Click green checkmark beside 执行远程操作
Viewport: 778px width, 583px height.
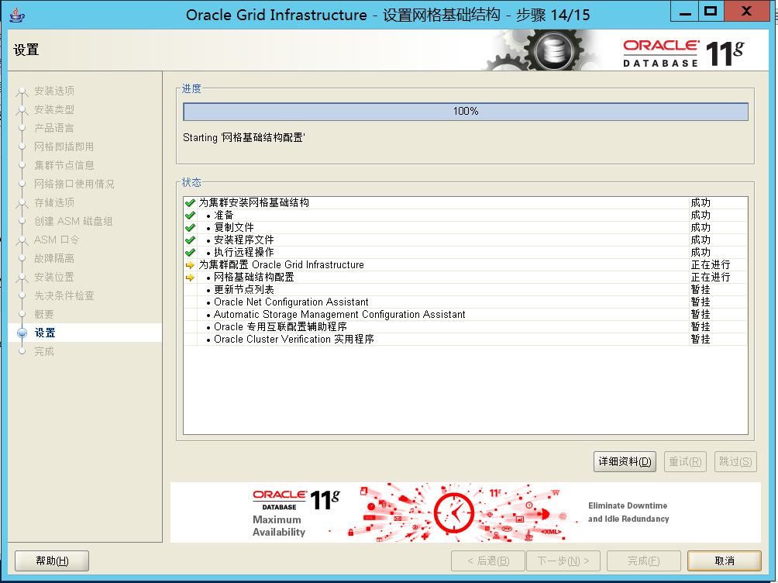(190, 253)
